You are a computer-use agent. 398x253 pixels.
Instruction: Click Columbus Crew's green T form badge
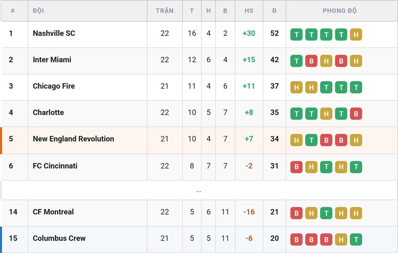[356, 239]
